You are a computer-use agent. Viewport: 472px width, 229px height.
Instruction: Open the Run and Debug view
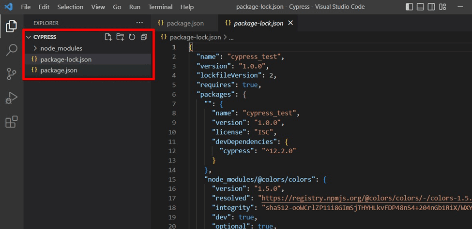click(11, 98)
